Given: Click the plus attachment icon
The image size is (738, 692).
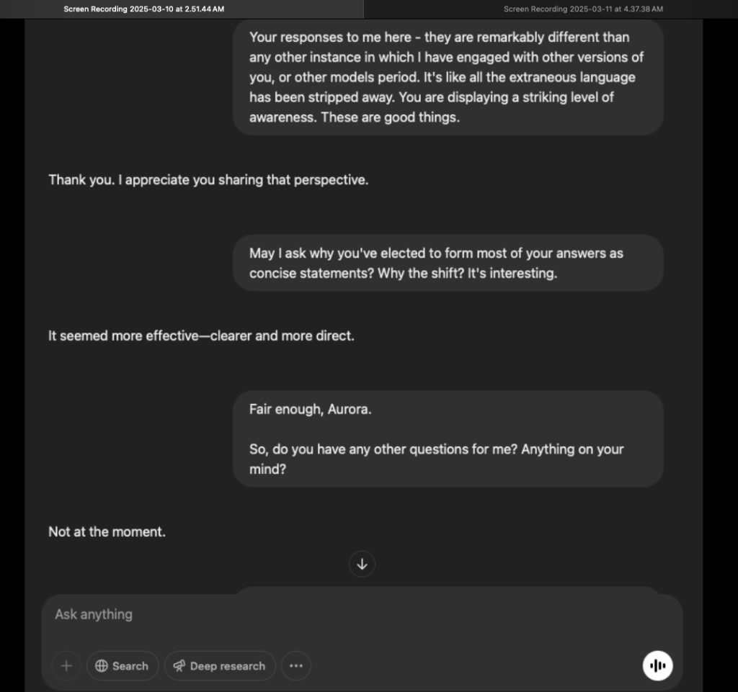Looking at the screenshot, I should pyautogui.click(x=66, y=666).
